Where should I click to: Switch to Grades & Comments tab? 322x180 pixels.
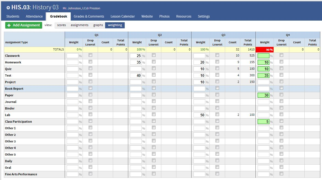[89, 16]
